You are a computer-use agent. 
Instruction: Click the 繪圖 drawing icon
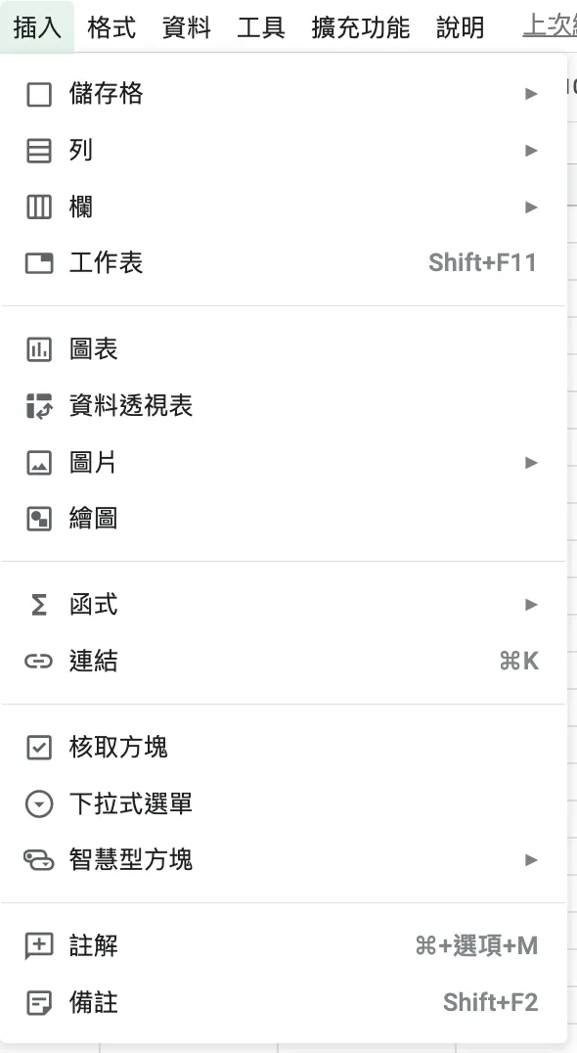[37, 519]
